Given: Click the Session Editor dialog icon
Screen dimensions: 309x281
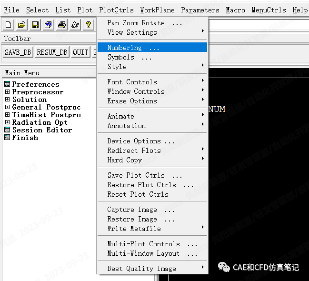Looking at the screenshot, I should coord(7,130).
